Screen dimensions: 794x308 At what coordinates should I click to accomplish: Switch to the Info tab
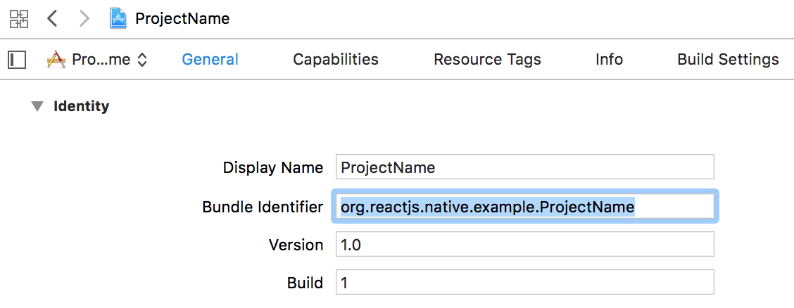pos(609,60)
